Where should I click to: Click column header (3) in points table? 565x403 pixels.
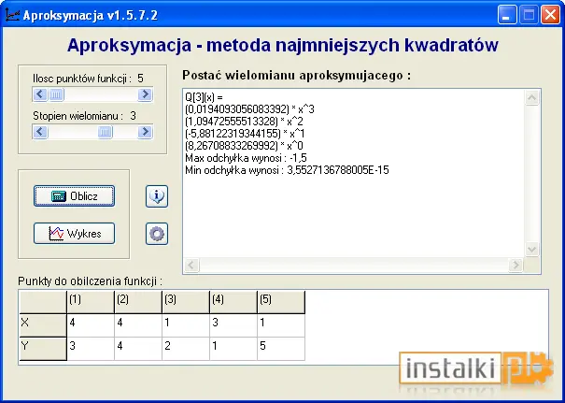(186, 302)
